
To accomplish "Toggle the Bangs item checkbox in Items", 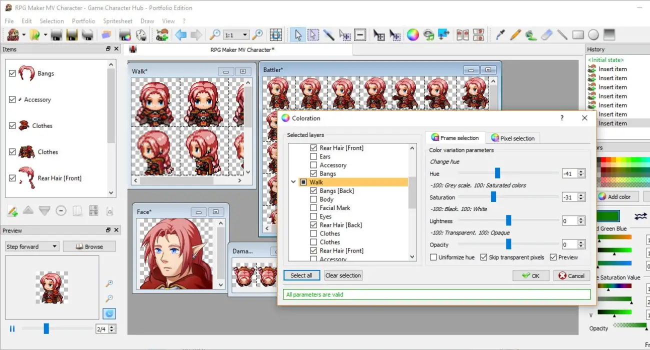I will click(x=12, y=73).
